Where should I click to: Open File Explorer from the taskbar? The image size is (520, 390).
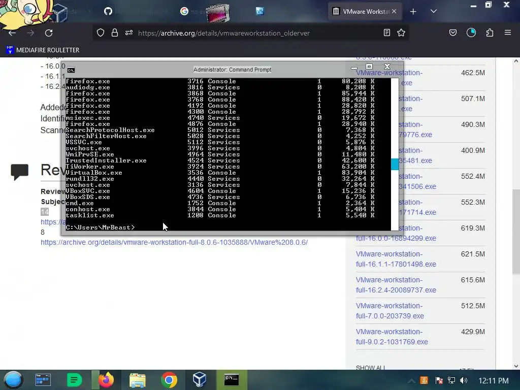coord(137,380)
